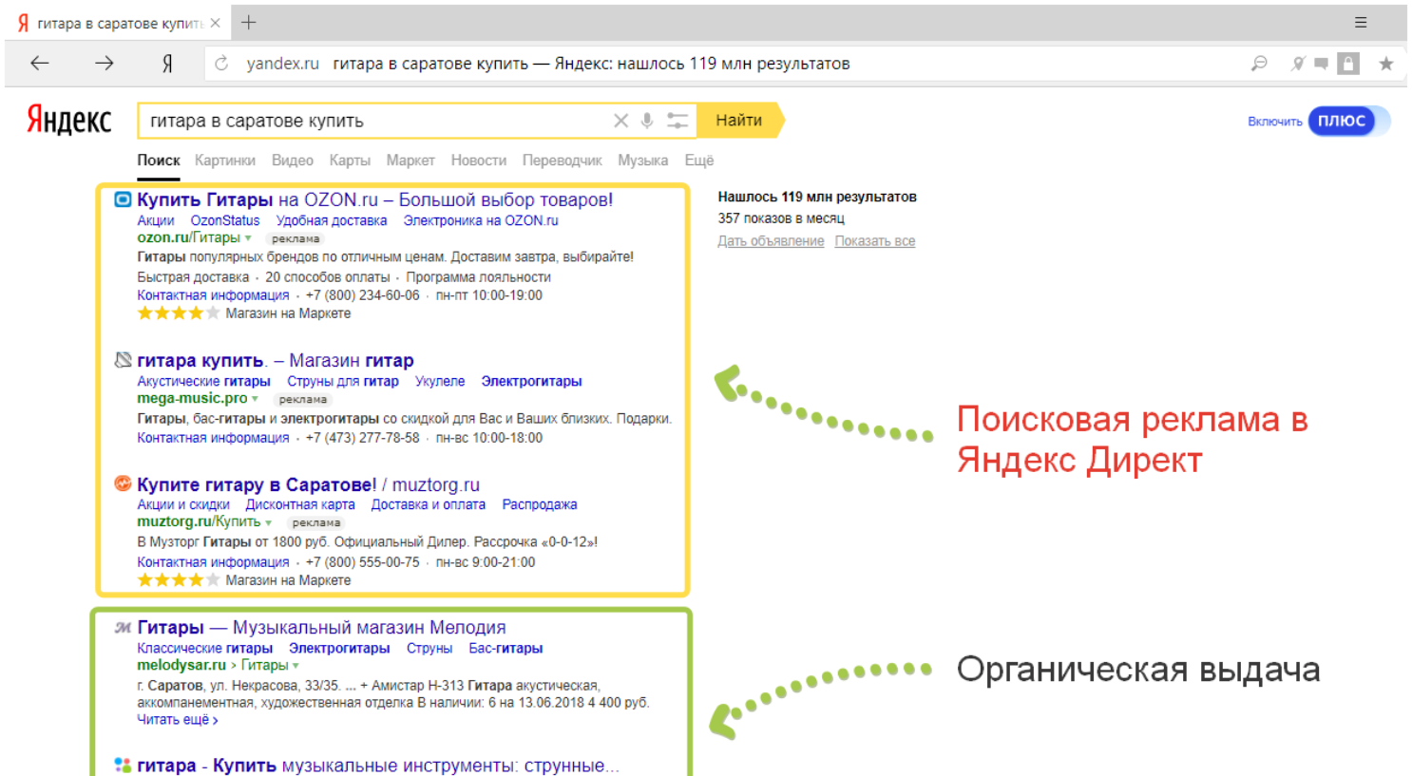Clear the search query with the X icon
Viewport: 1412px width, 776px height.
(x=620, y=121)
